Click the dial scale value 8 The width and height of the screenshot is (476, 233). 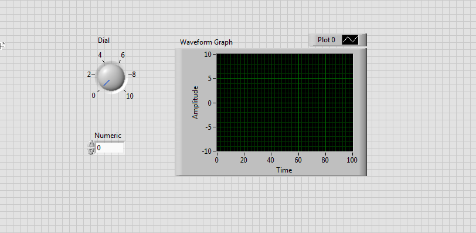coord(134,75)
